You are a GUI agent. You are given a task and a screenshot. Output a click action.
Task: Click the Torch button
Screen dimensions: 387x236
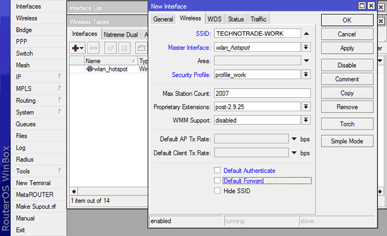coord(347,124)
